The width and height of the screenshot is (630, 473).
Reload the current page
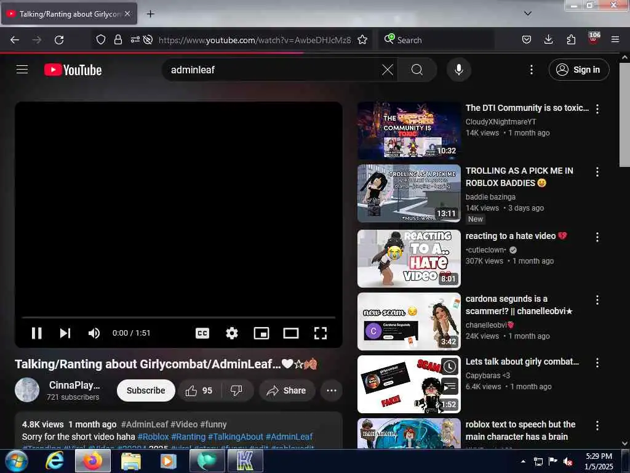pyautogui.click(x=59, y=40)
